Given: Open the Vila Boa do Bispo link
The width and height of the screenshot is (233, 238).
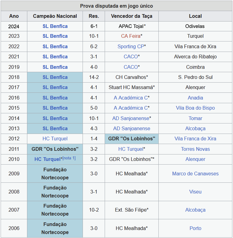Looking at the screenshot, I should 195,108.
